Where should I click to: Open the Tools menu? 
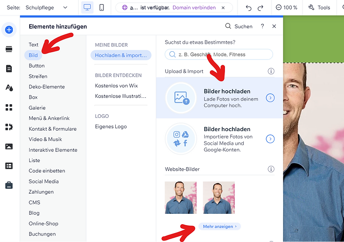[319, 8]
